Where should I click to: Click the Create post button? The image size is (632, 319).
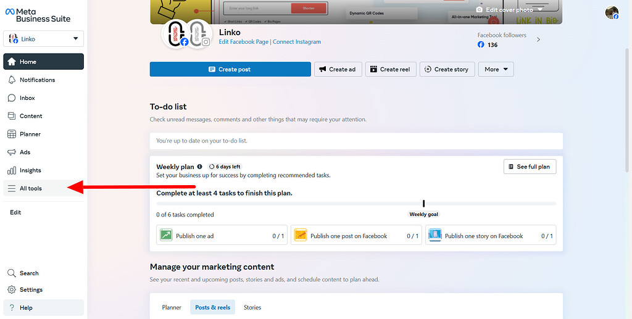click(230, 69)
